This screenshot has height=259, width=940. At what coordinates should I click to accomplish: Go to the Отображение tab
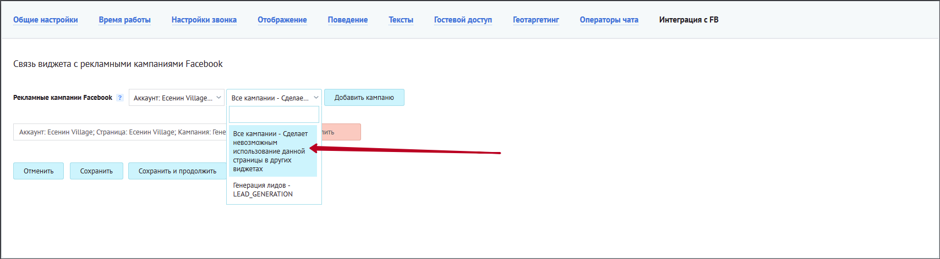click(x=282, y=20)
